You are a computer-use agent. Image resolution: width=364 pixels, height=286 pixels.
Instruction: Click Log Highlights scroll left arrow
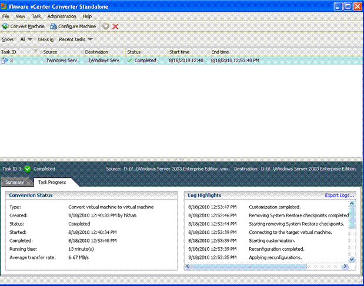188,266
